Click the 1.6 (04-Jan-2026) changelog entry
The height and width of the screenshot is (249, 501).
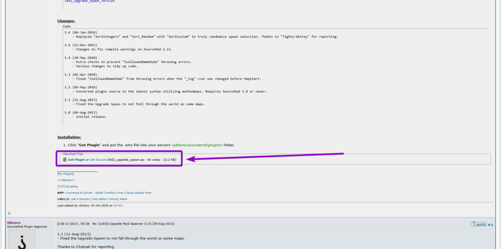[x=81, y=32]
